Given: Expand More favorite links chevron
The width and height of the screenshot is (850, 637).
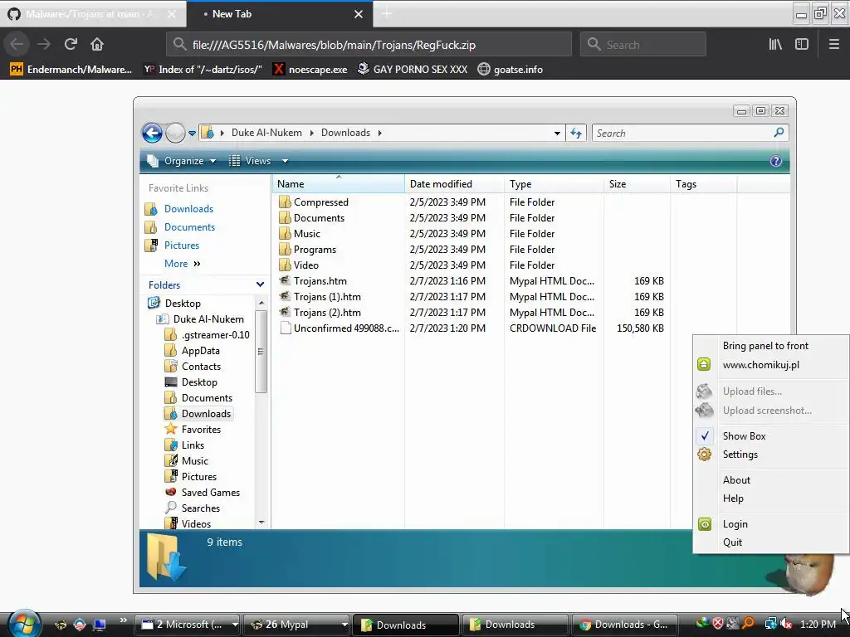Looking at the screenshot, I should [x=197, y=264].
